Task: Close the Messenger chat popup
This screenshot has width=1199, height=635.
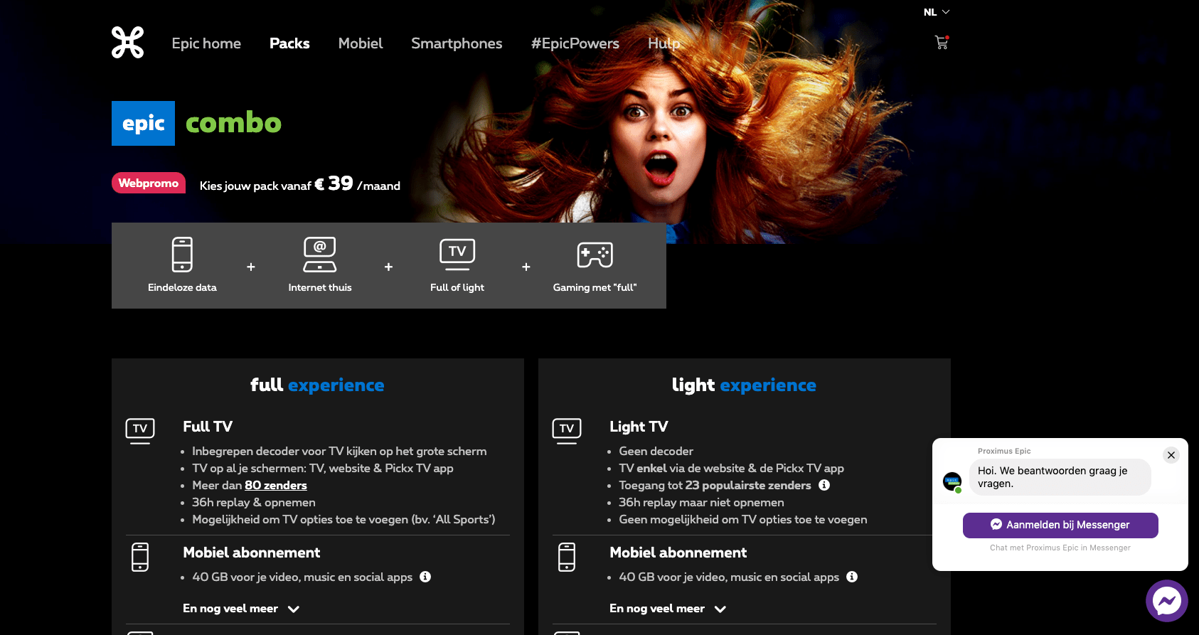Action: click(1171, 455)
